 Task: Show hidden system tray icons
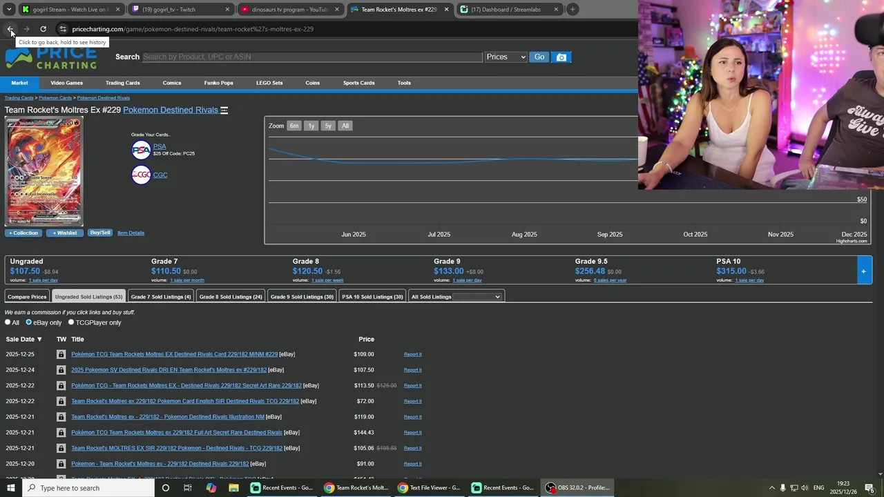[x=771, y=488]
